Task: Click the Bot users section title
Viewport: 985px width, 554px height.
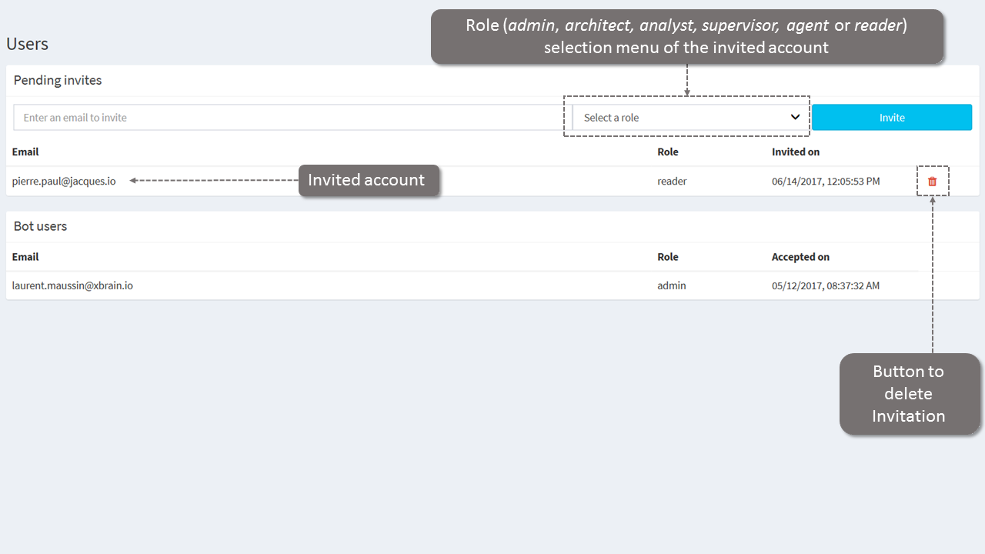Action: 40,226
